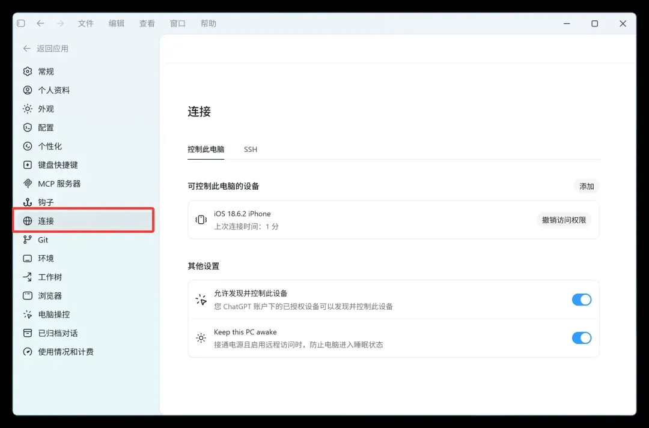The width and height of the screenshot is (649, 428).
Task: Click the 上次连接时间:1 分 text
Action: coord(246,227)
